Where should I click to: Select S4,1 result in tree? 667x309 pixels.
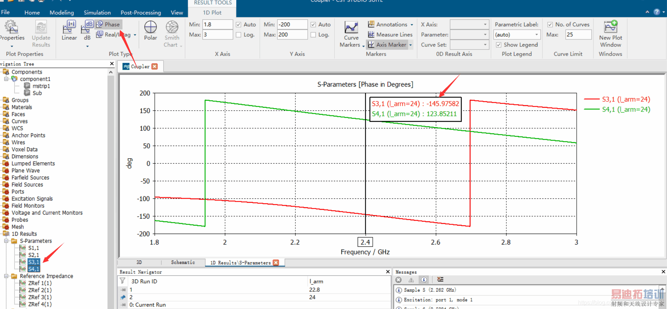[34, 269]
